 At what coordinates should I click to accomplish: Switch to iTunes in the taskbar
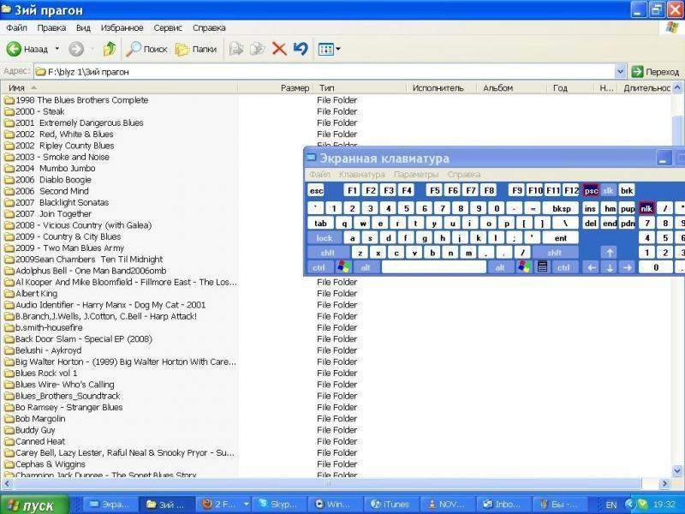[392, 505]
